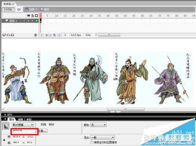The width and height of the screenshot is (196, 146).
Task: Click the current frame number 1 display
Action: (65, 35)
